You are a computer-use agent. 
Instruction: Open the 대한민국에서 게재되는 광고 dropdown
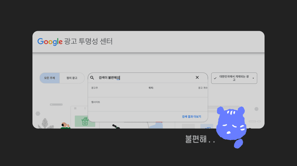click(x=234, y=78)
